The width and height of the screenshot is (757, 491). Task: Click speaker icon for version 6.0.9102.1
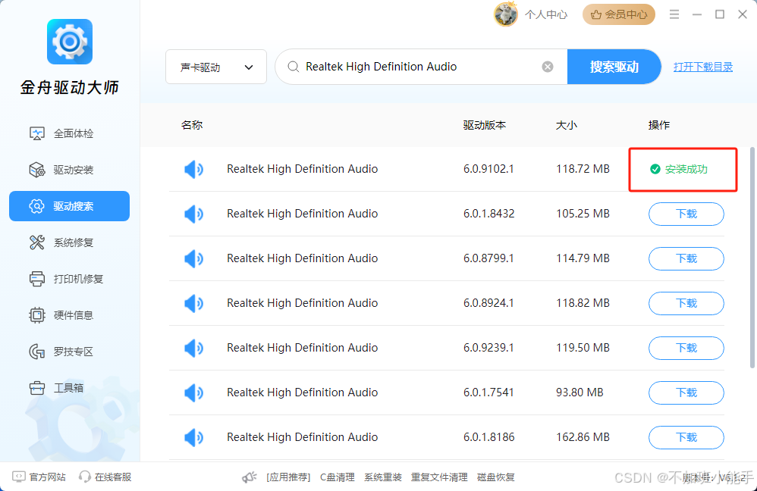(x=193, y=169)
